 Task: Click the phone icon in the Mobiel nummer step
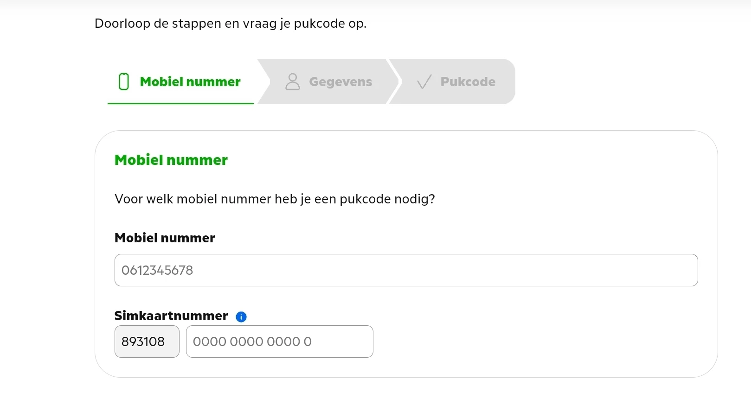124,82
